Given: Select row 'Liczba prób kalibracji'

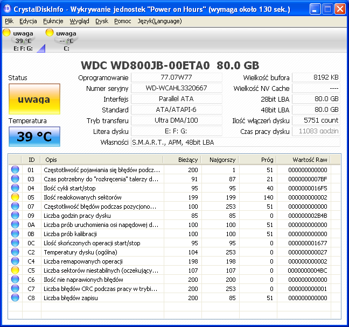Looking at the screenshot, I should coord(174,234).
